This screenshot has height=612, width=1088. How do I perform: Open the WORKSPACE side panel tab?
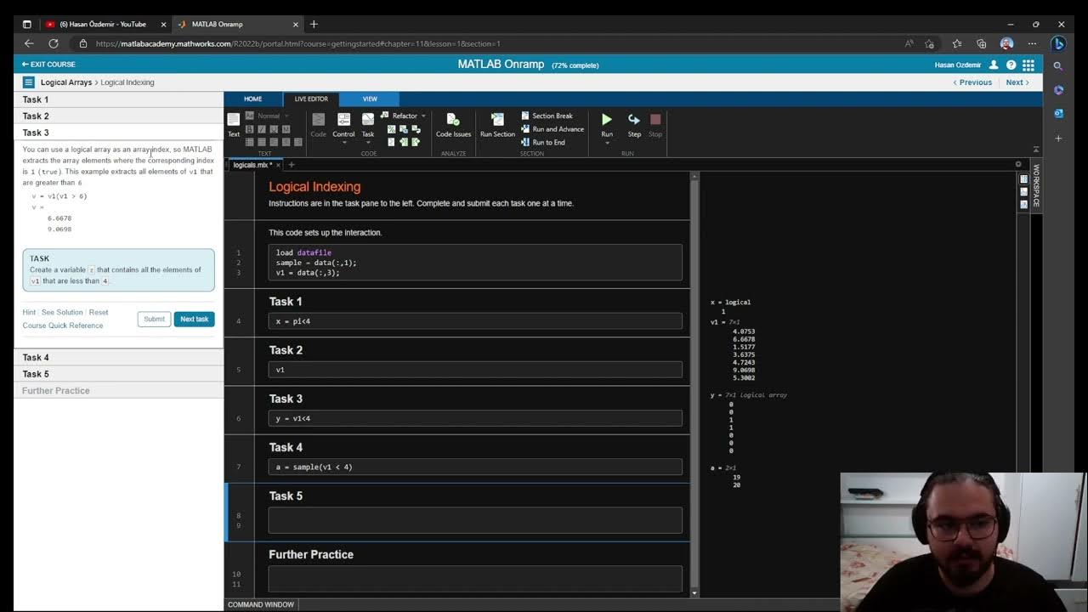pyautogui.click(x=1036, y=185)
